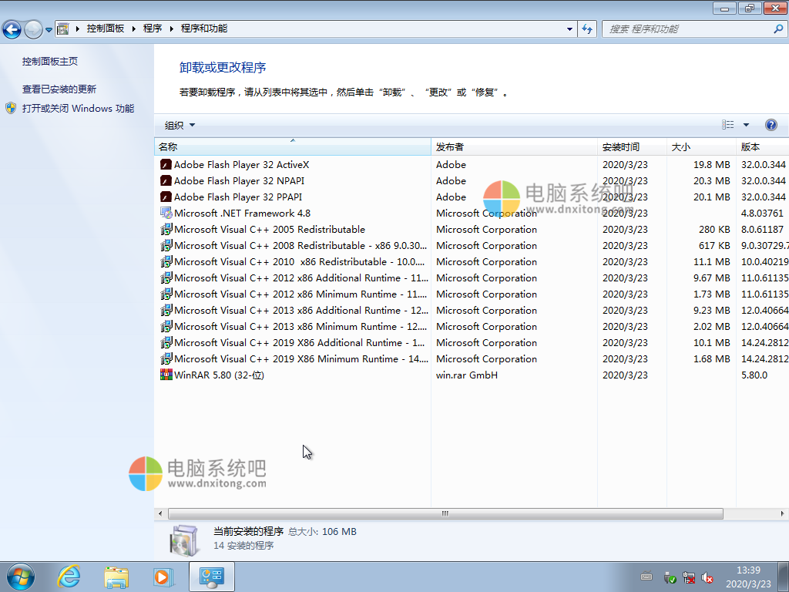Click the Refresh icon beside the address bar
Screen dimensions: 789x592
[587, 29]
